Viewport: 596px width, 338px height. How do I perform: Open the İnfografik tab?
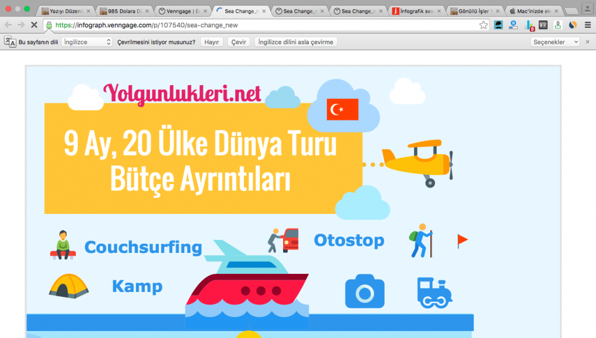(416, 11)
